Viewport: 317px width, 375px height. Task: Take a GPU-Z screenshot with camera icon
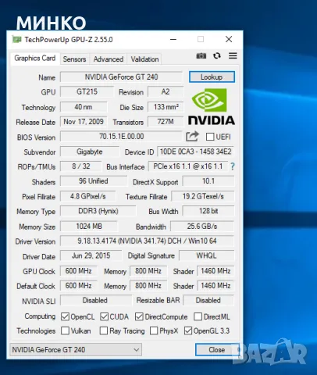click(201, 55)
